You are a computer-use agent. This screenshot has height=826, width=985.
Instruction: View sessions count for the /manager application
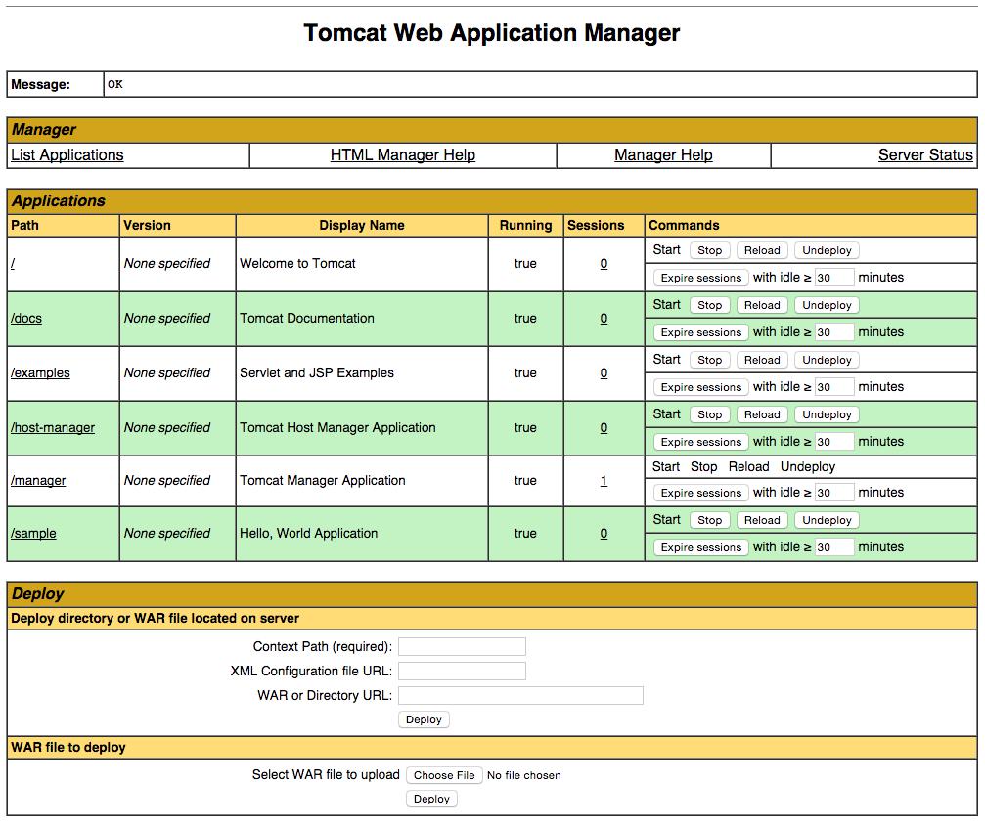pyautogui.click(x=603, y=480)
